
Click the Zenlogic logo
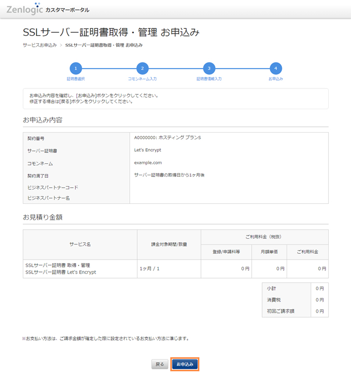[24, 9]
